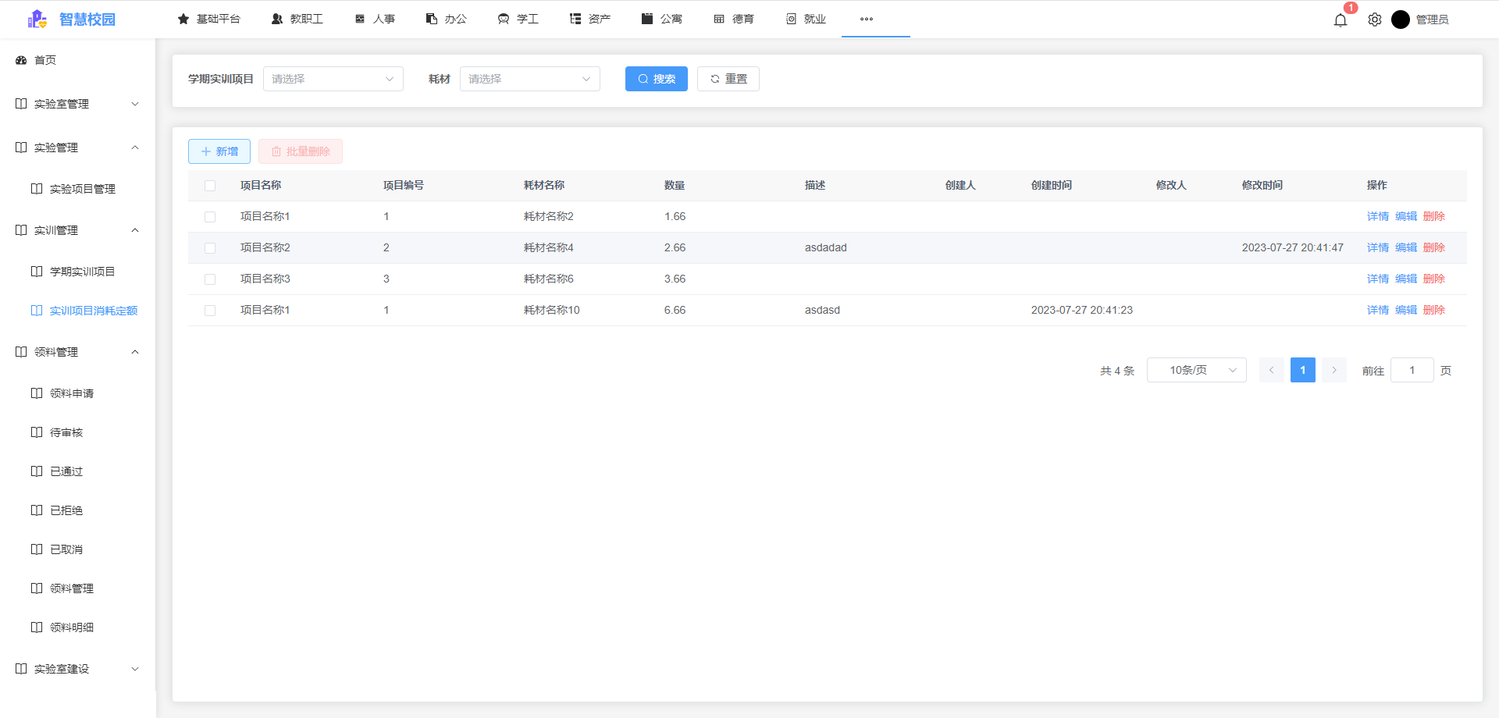Check the checkbox for 项目名称3 row
The height and width of the screenshot is (718, 1499).
pyautogui.click(x=209, y=279)
